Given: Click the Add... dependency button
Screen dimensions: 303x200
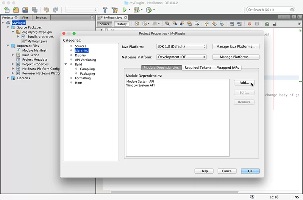Looking at the screenshot, I should (244, 83).
